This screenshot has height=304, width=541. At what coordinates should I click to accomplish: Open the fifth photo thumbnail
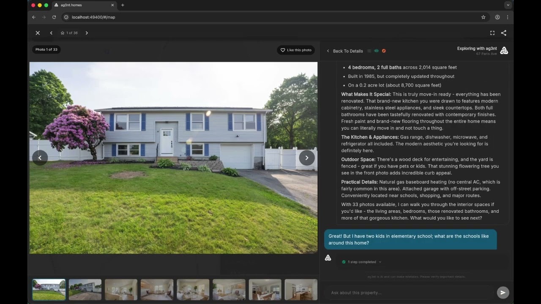pyautogui.click(x=193, y=290)
